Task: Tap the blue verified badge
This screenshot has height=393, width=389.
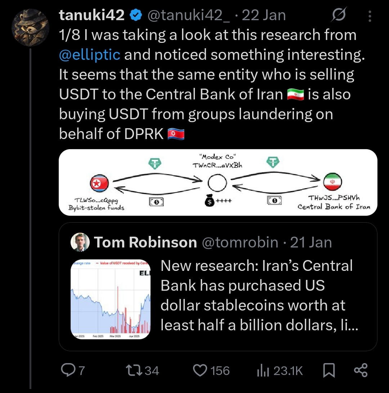Action: (135, 15)
